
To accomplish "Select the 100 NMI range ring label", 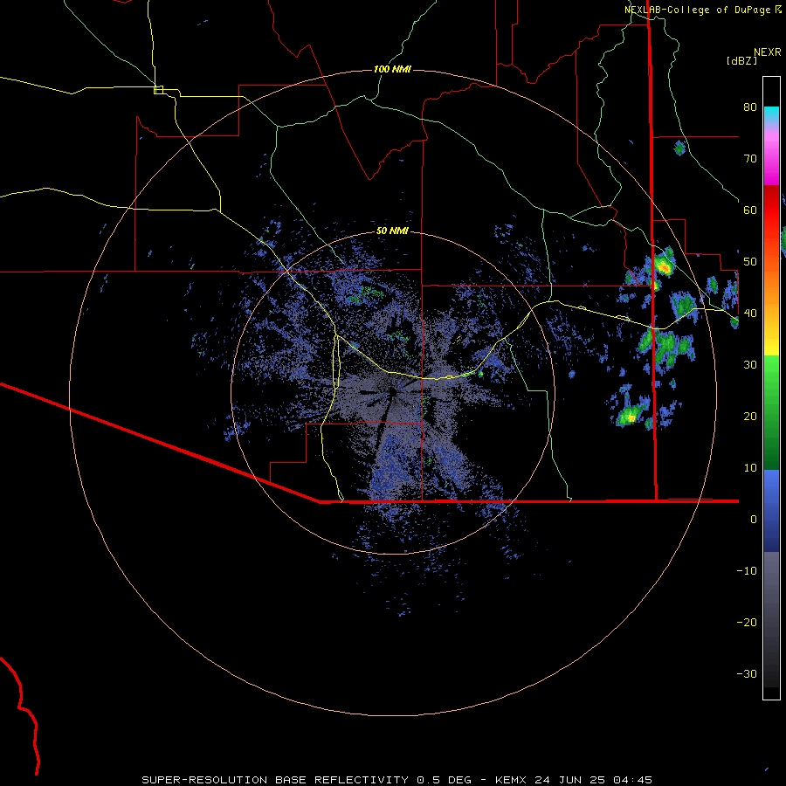I will (x=392, y=69).
